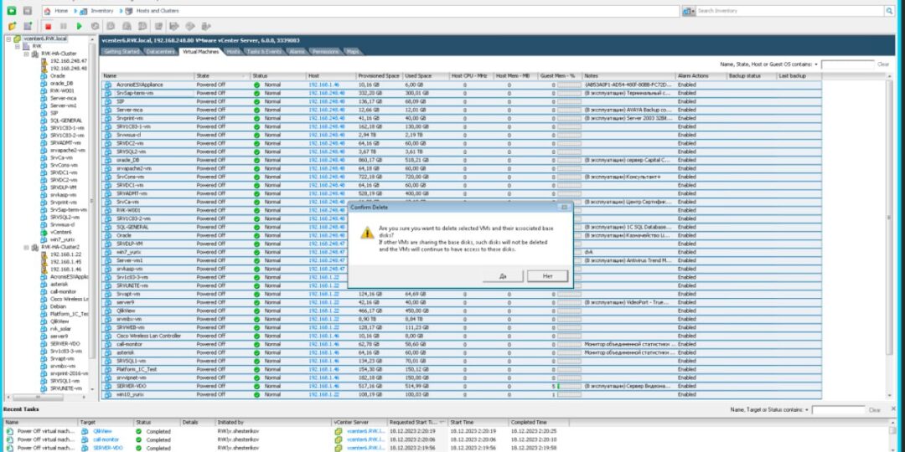The height and width of the screenshot is (452, 905).
Task: Select the vCenter6 VM icon in tree
Action: click(x=44, y=232)
